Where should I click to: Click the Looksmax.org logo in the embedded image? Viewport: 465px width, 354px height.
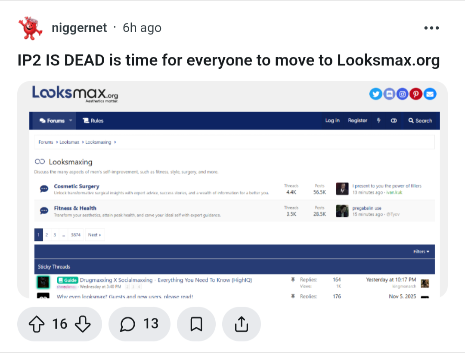pyautogui.click(x=75, y=94)
